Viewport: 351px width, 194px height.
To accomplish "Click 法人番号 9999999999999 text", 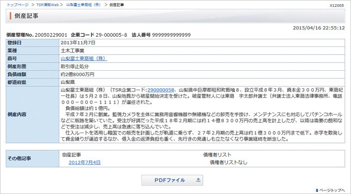I will tap(161, 35).
